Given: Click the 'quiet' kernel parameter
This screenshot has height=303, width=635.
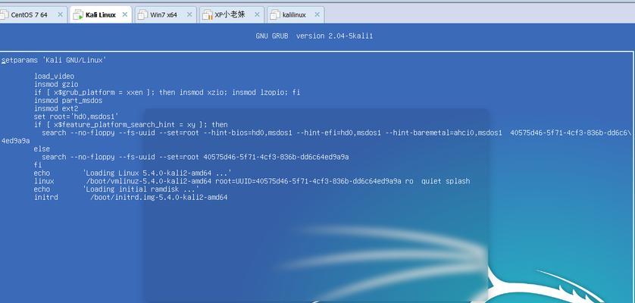Looking at the screenshot, I should (431, 181).
